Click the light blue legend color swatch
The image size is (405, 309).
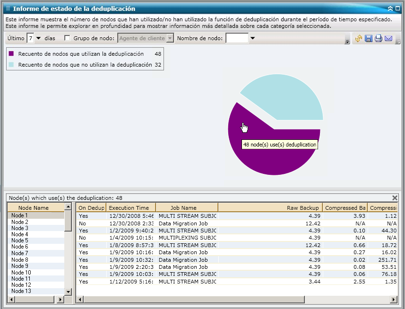pos(11,64)
